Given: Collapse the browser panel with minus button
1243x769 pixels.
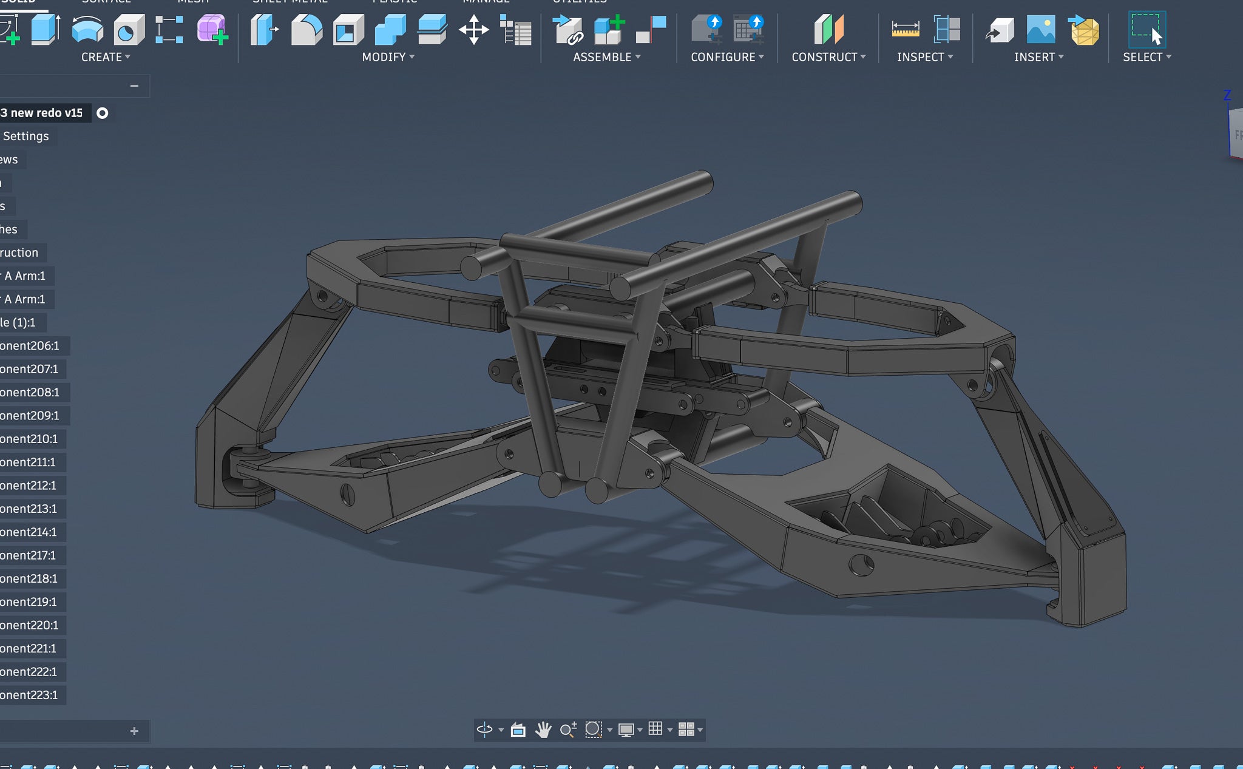Looking at the screenshot, I should click(134, 86).
